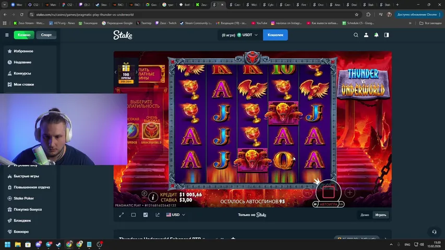Viewport: 445px width, 250px height.
Task: Go to the Stake logo home page
Action: point(123,35)
